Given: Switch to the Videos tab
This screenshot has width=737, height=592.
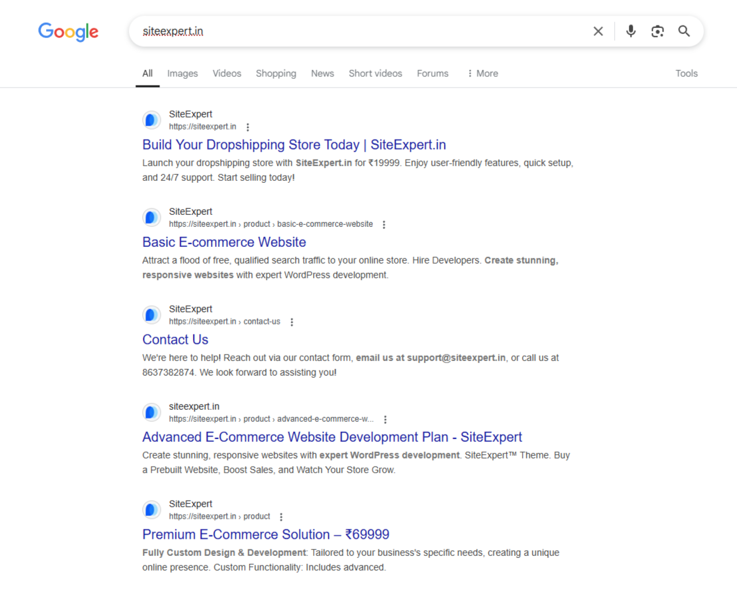Looking at the screenshot, I should pos(226,73).
